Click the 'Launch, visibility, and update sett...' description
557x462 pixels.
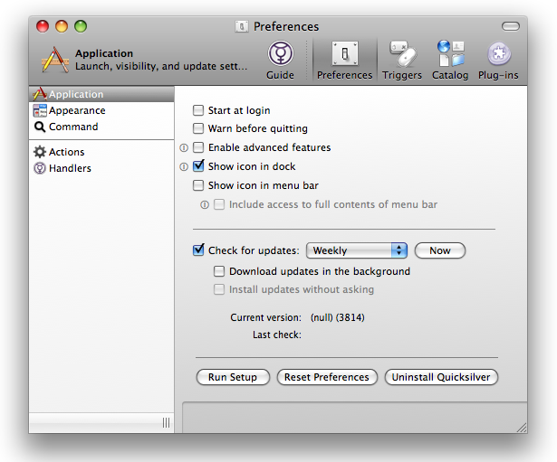tap(161, 66)
